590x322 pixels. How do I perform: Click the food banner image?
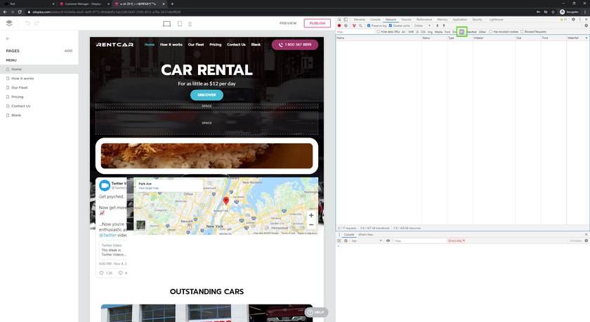click(x=206, y=156)
